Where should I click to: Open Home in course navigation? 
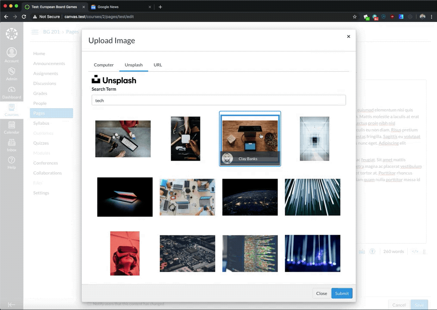[x=39, y=53]
